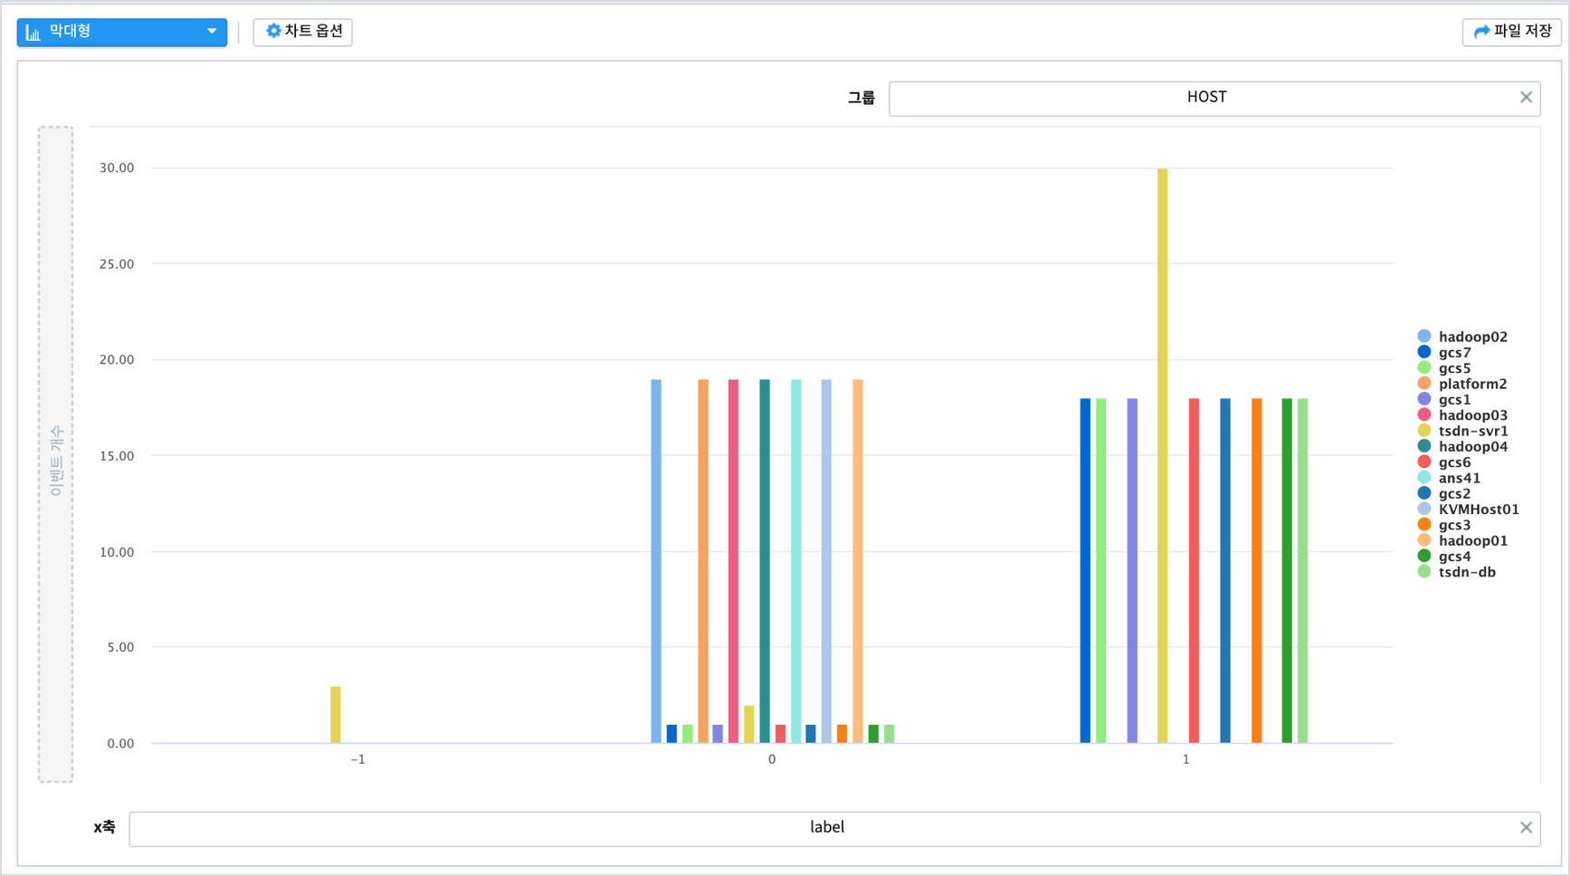
Task: Open 차트 옵션 chart options
Action: pyautogui.click(x=302, y=32)
